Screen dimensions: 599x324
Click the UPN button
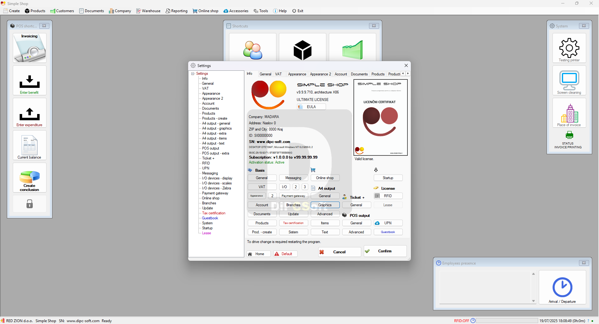tap(388, 223)
